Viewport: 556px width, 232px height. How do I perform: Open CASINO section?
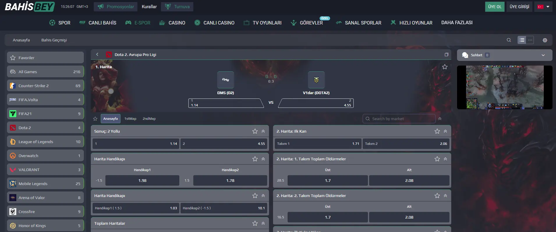click(x=172, y=23)
